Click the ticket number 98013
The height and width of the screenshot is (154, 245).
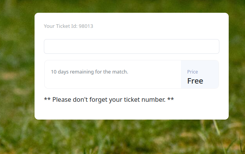pyautogui.click(x=86, y=26)
